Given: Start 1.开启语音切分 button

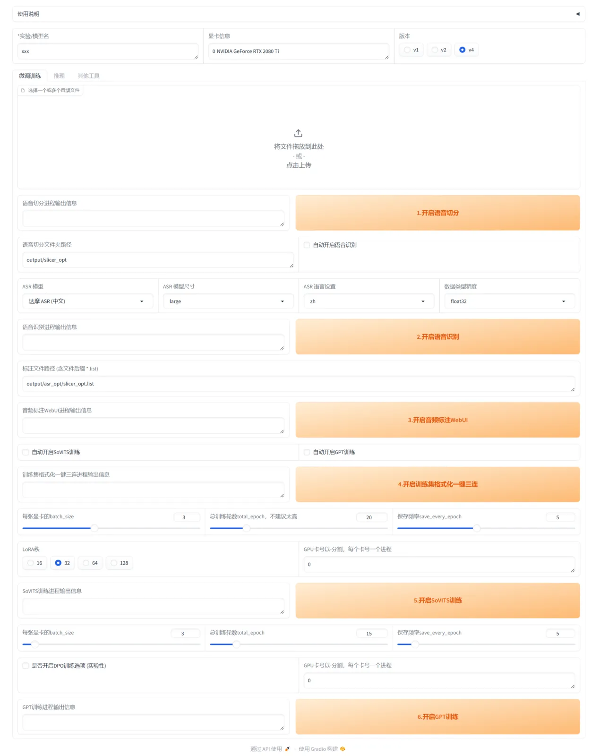Looking at the screenshot, I should (x=437, y=213).
